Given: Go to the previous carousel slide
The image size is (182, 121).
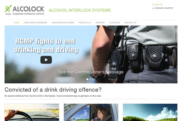Looking at the screenshot, I should pos(17,54).
